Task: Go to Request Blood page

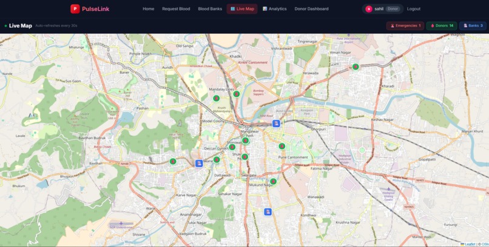Action: click(176, 8)
